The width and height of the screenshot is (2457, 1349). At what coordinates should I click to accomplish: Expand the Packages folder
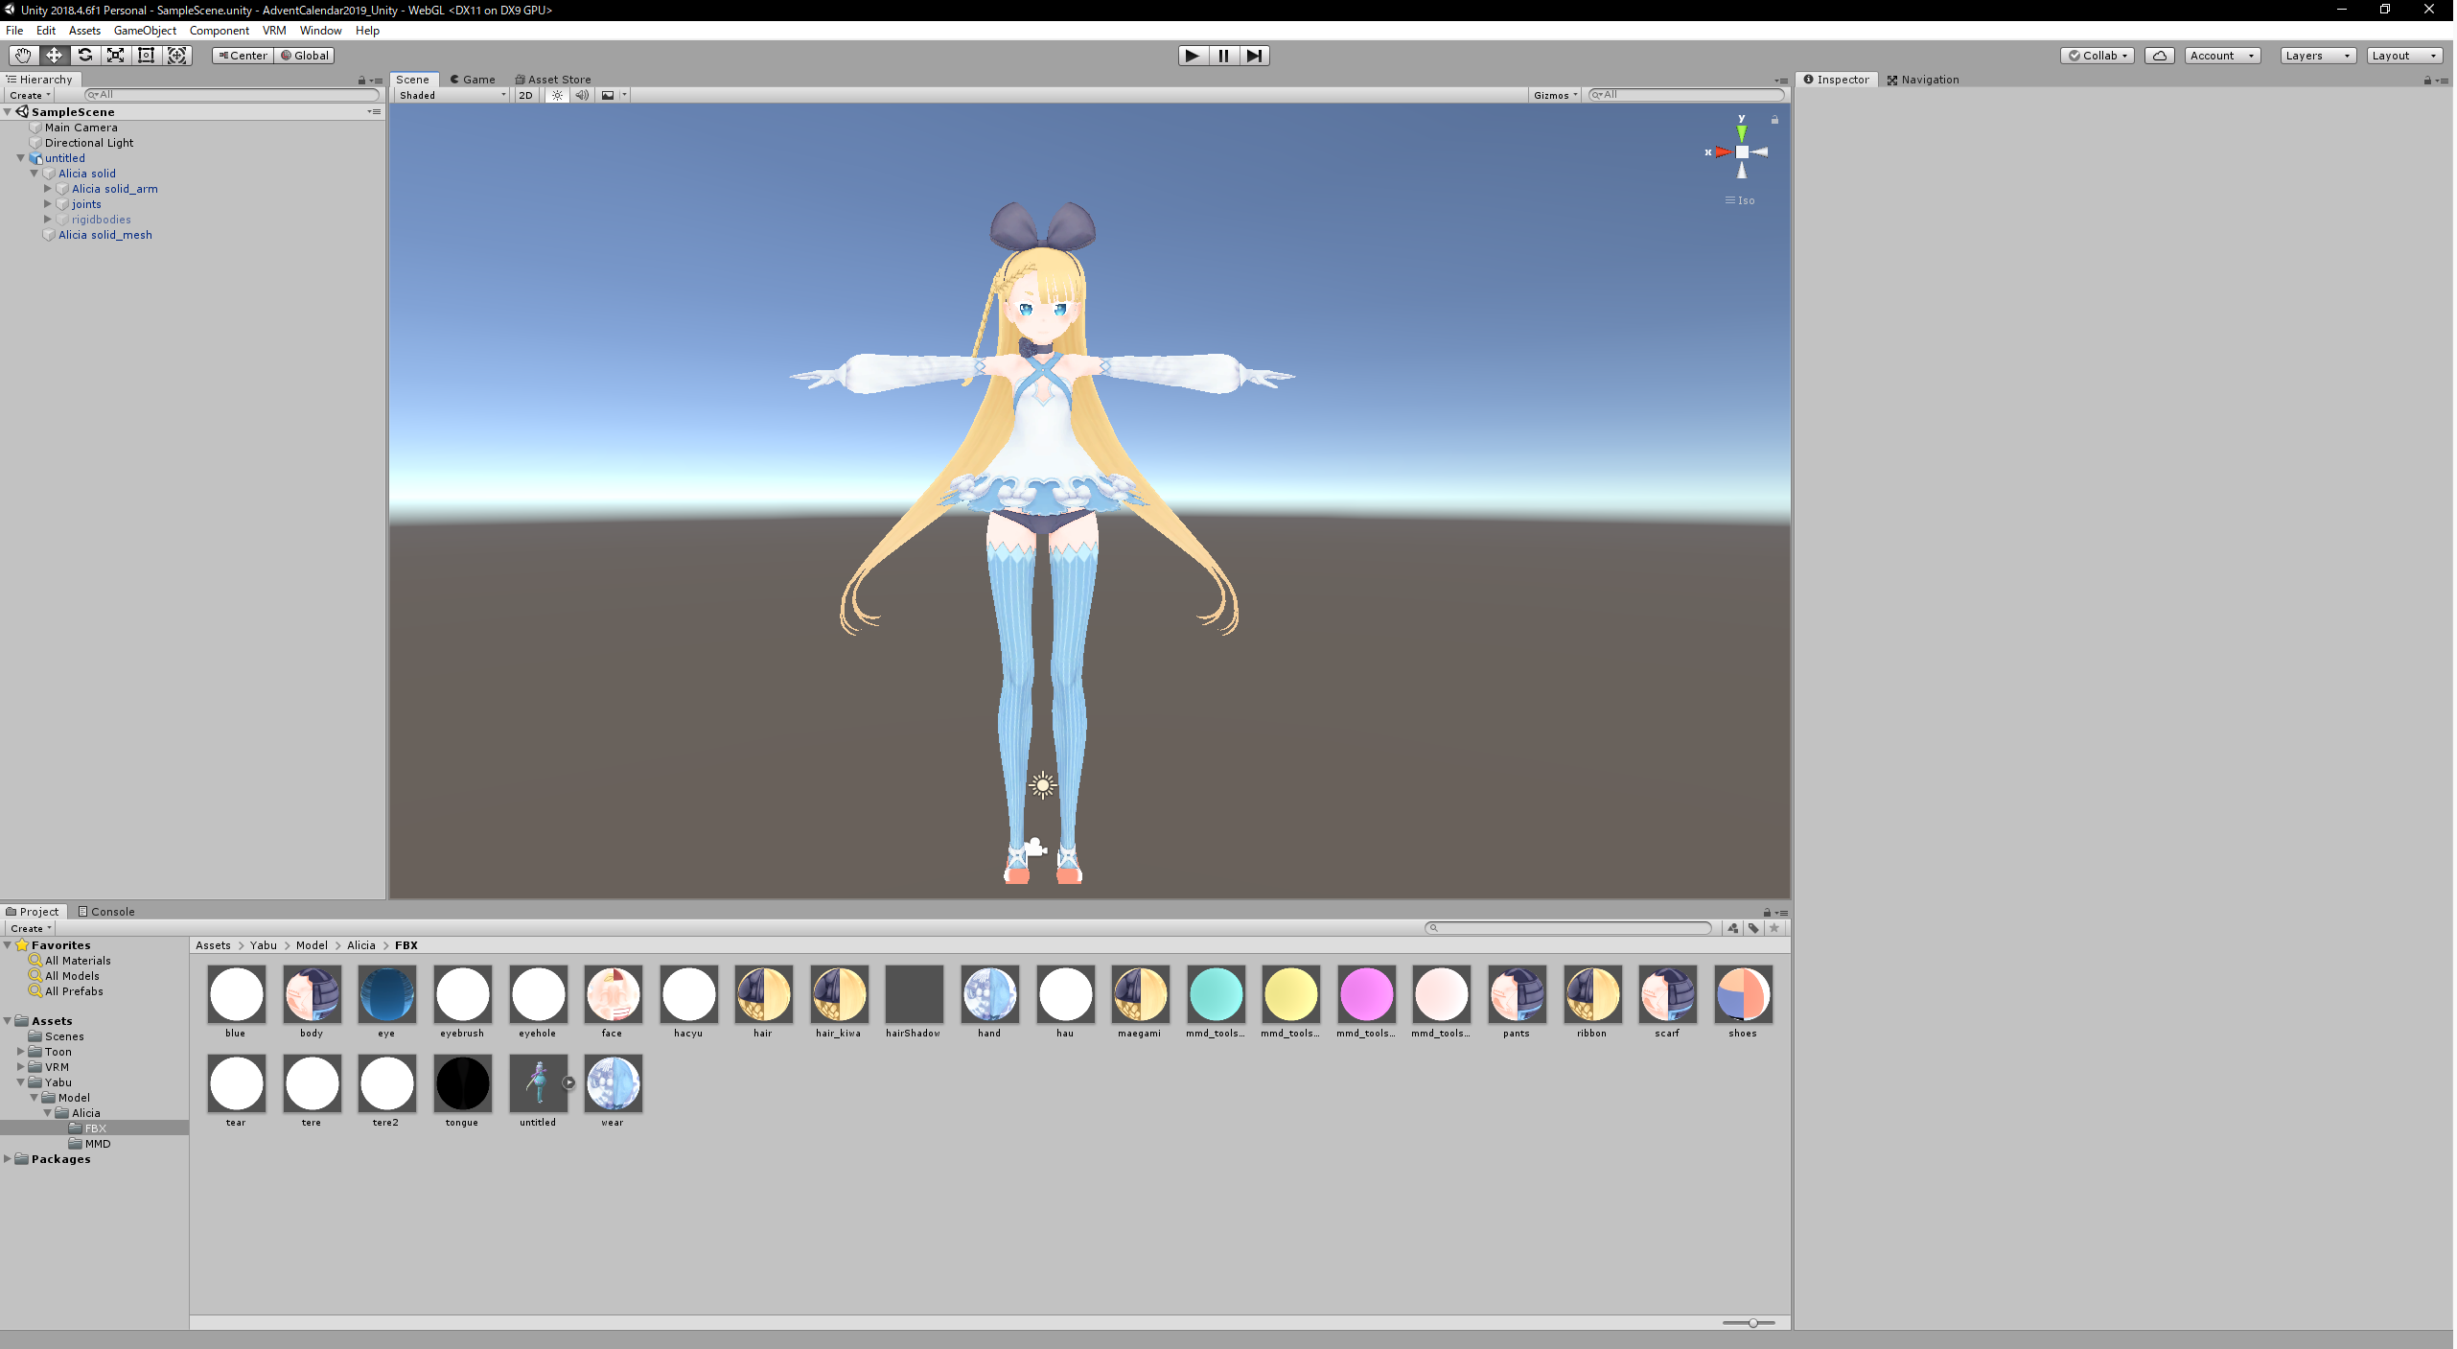[8, 1160]
